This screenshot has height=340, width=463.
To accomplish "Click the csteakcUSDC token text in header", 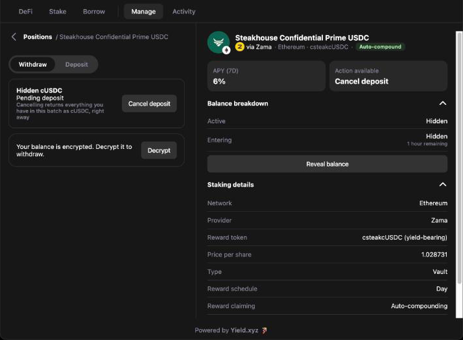I will (x=329, y=47).
